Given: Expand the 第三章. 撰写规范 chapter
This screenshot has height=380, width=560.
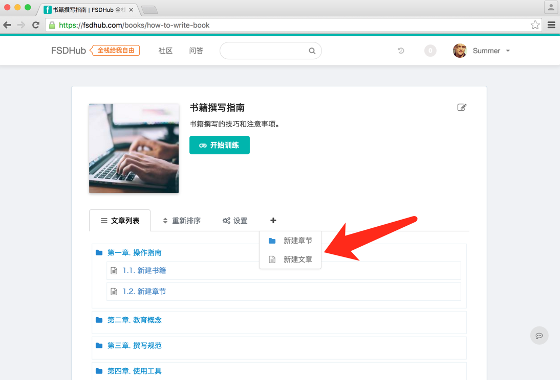Looking at the screenshot, I should tap(134, 346).
